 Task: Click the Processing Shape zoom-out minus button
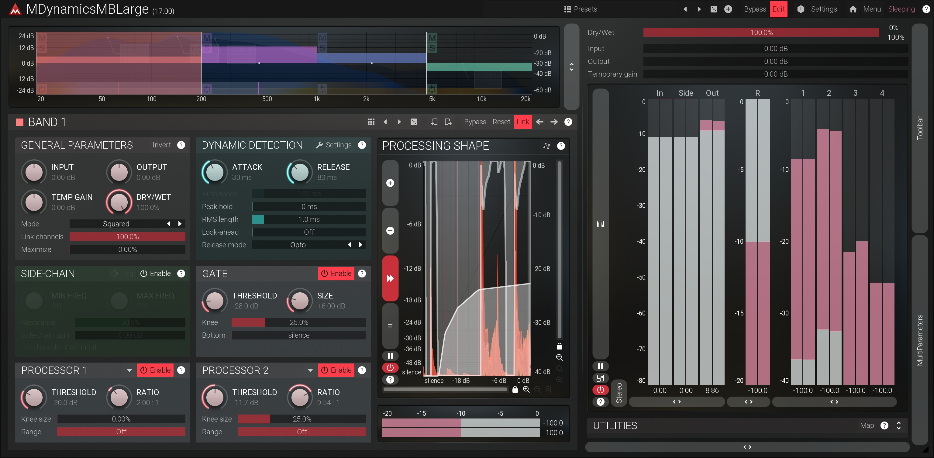tap(390, 231)
